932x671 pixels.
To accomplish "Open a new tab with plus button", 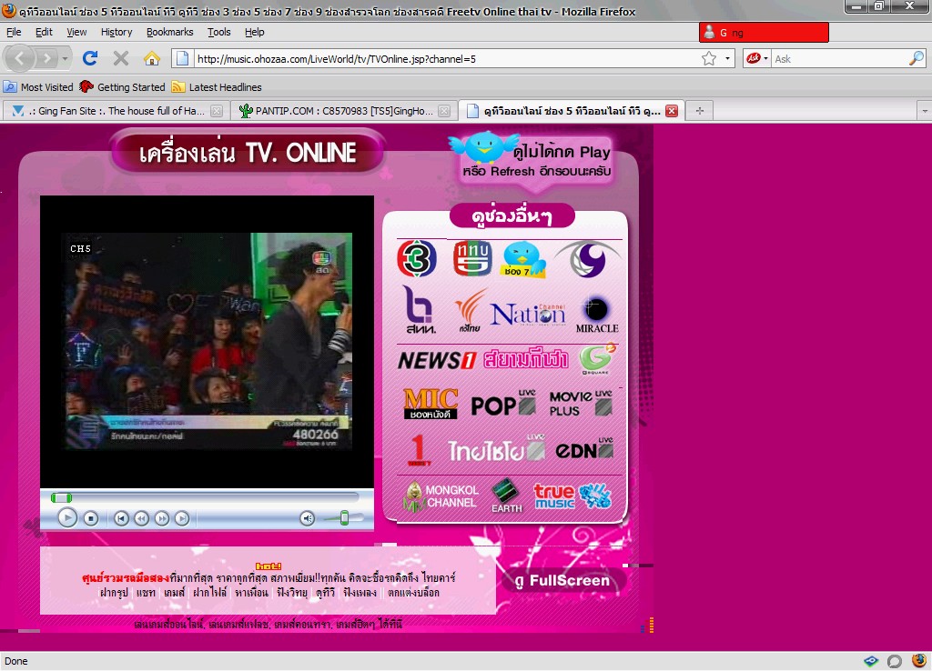I will pyautogui.click(x=700, y=111).
